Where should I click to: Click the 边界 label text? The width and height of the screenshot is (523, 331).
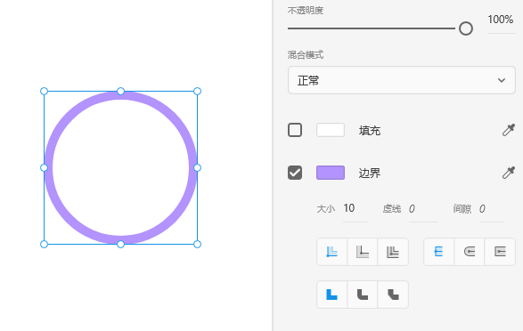click(x=370, y=174)
